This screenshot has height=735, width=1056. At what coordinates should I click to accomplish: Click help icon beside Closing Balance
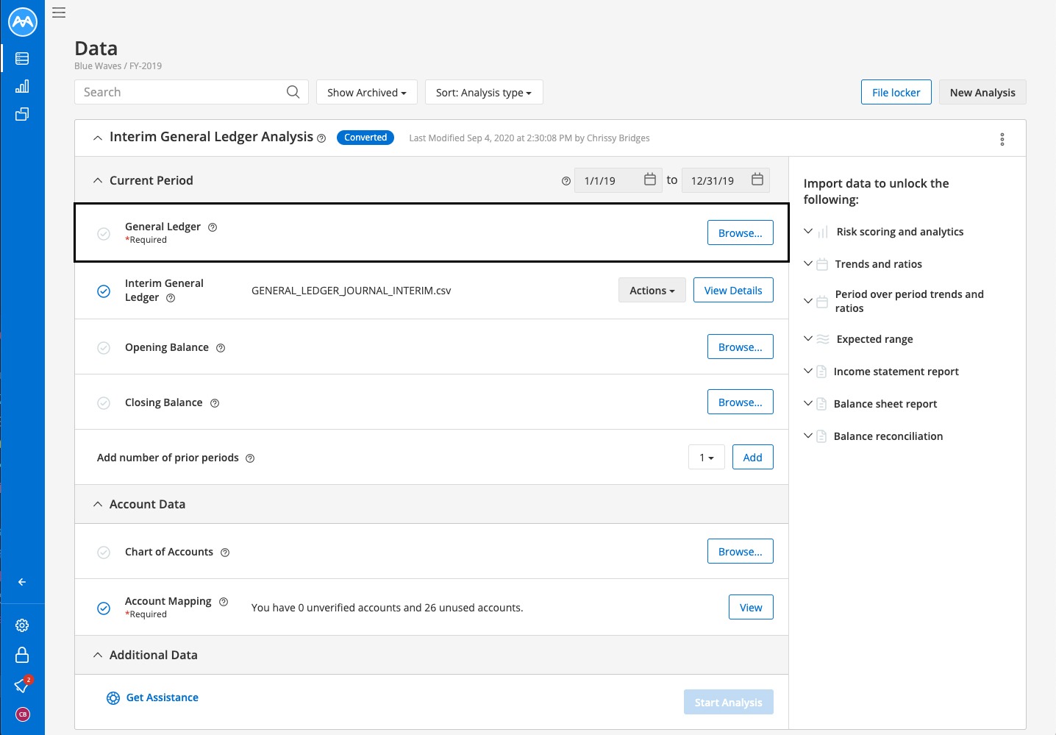tap(215, 403)
